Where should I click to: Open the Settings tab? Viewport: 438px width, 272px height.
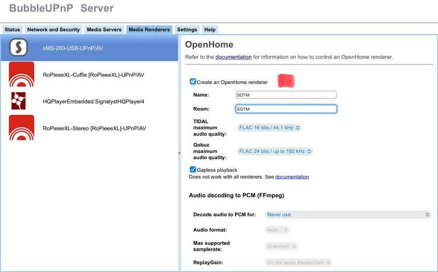click(187, 29)
